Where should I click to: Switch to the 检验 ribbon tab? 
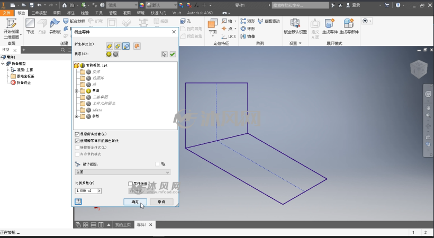pos(85,13)
